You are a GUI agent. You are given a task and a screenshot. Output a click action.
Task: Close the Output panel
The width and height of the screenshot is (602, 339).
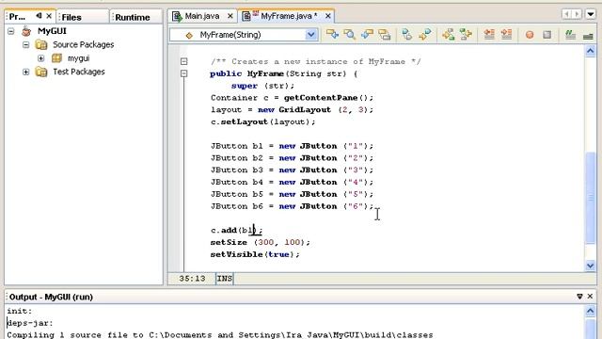coord(591,297)
